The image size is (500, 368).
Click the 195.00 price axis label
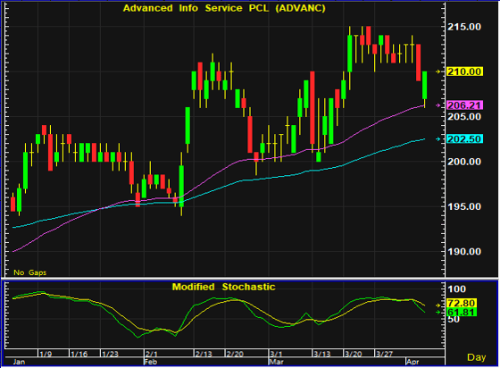click(464, 206)
